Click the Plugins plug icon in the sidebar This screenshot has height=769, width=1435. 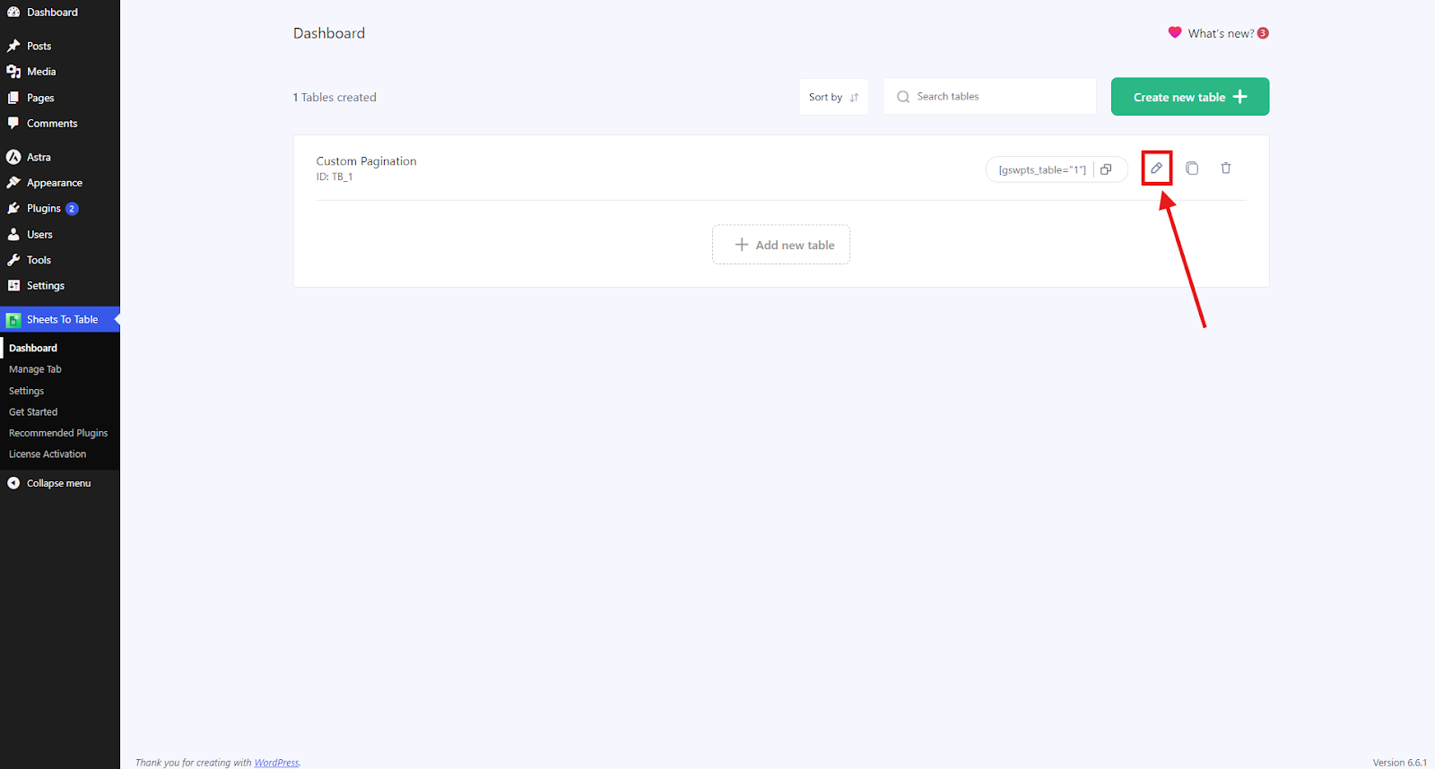click(x=13, y=208)
